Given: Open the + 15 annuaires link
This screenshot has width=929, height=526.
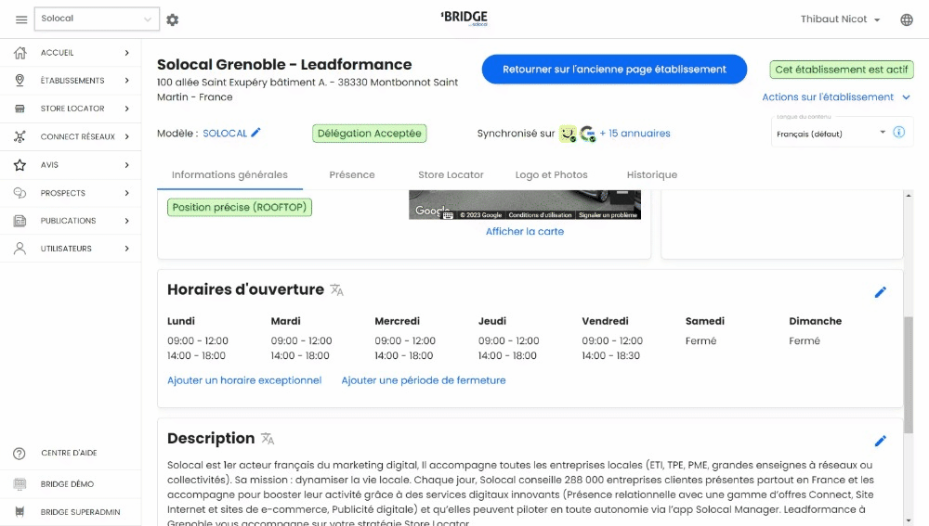Looking at the screenshot, I should [635, 134].
